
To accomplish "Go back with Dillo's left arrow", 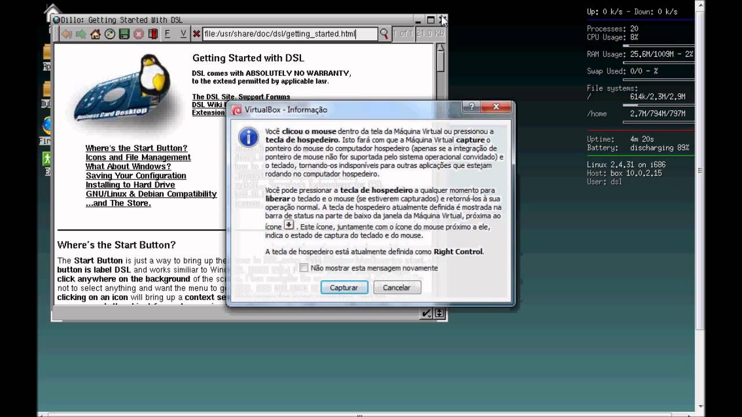I will pyautogui.click(x=67, y=34).
